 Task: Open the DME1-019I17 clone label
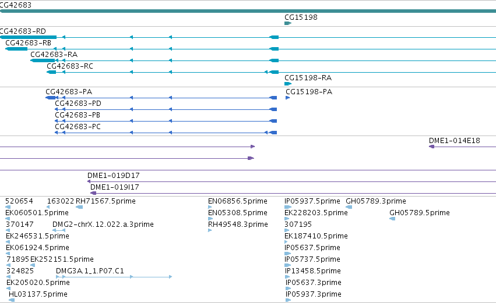(x=114, y=187)
